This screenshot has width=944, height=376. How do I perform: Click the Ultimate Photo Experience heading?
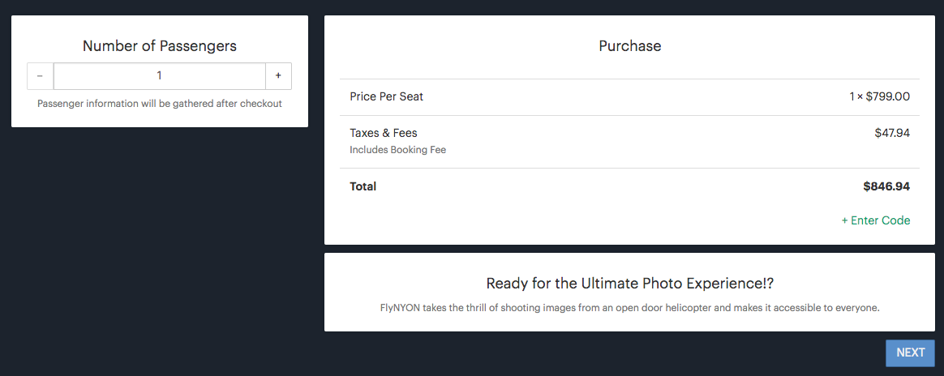[x=630, y=284]
